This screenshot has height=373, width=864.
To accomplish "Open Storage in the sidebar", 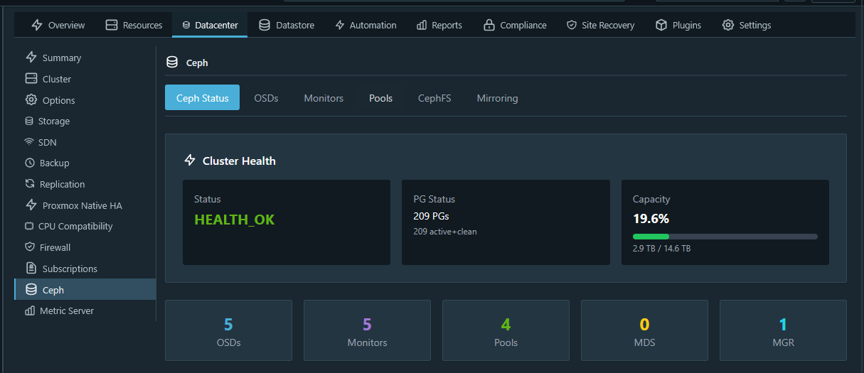I will tap(85, 121).
